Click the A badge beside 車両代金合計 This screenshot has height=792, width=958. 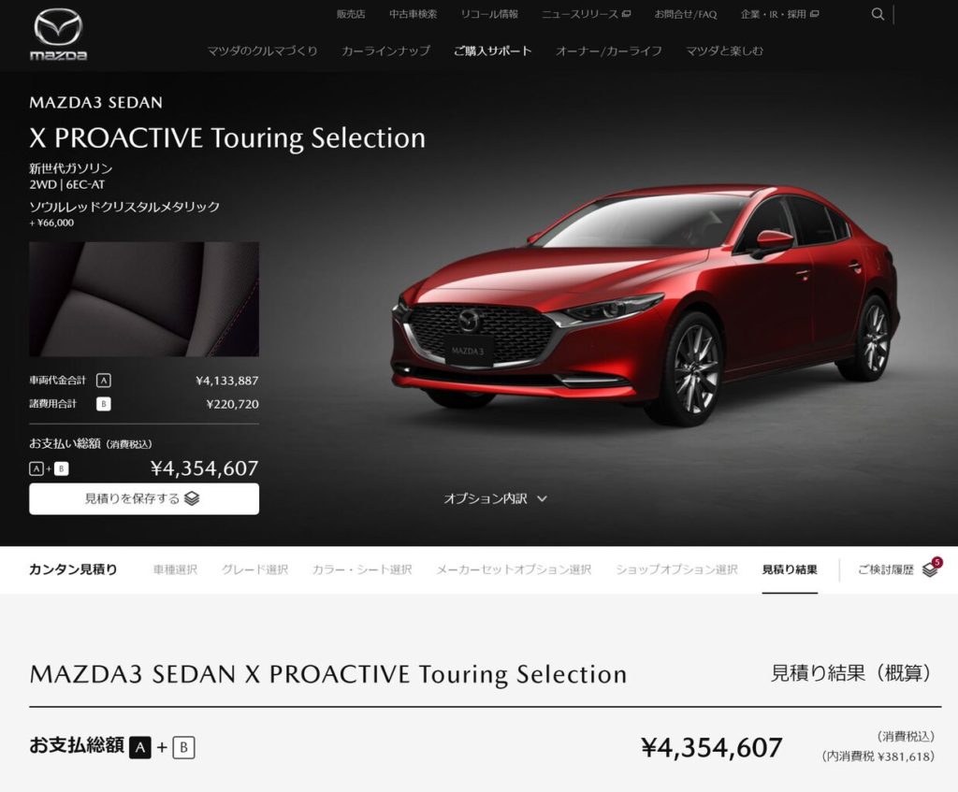pos(103,381)
